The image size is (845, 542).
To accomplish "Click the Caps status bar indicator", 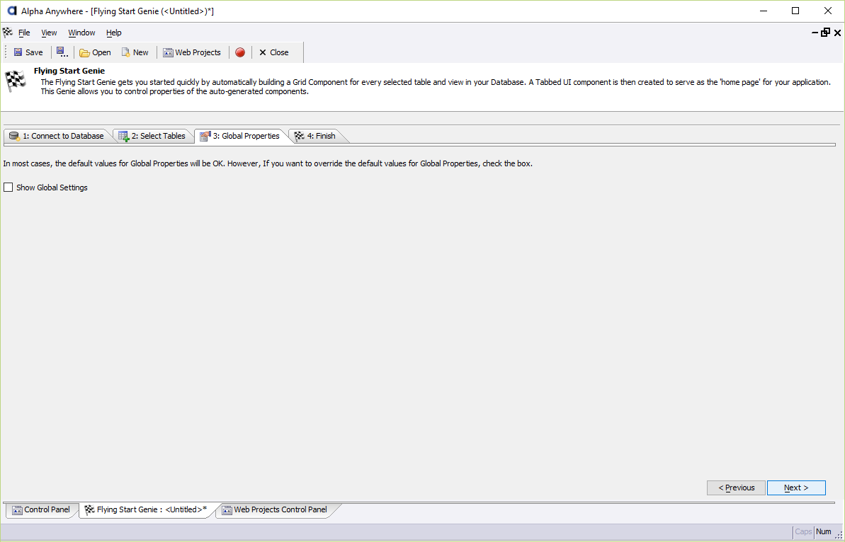I will click(803, 532).
